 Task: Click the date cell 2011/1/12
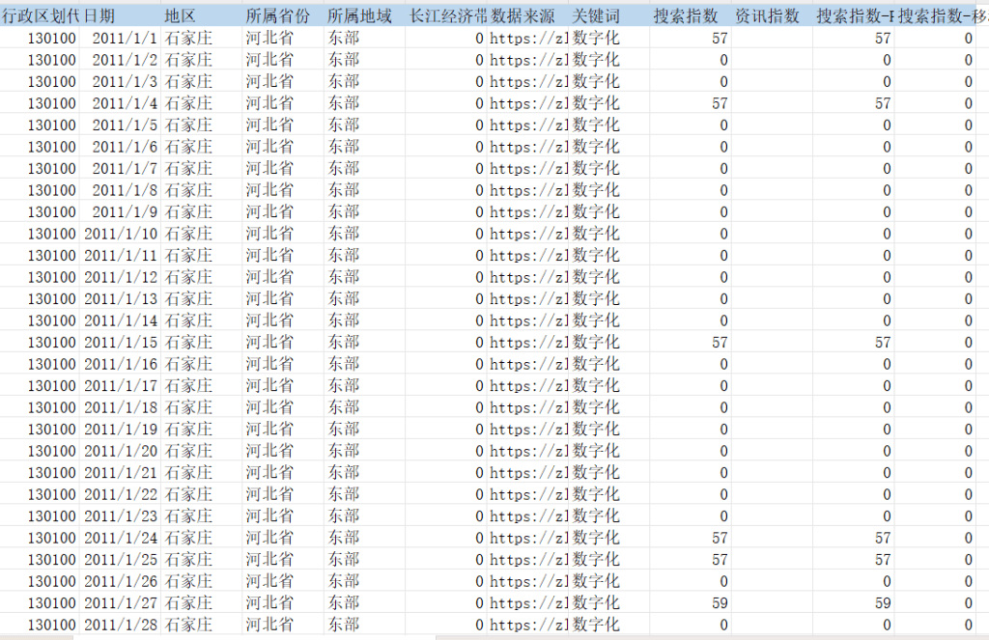pyautogui.click(x=121, y=277)
